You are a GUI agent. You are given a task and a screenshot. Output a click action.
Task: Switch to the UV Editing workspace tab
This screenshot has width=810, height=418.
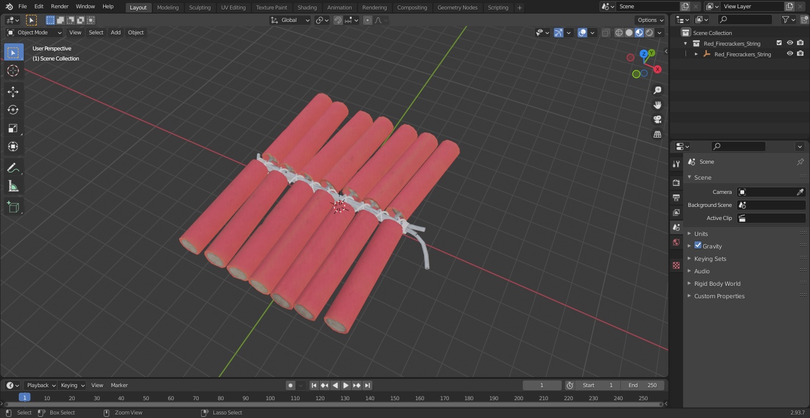coord(233,8)
